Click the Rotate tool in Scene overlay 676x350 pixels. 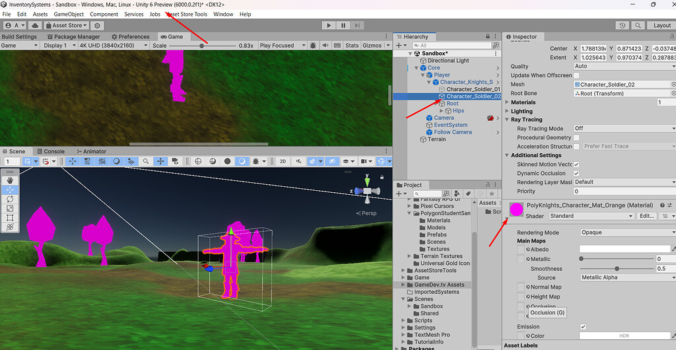(x=10, y=199)
